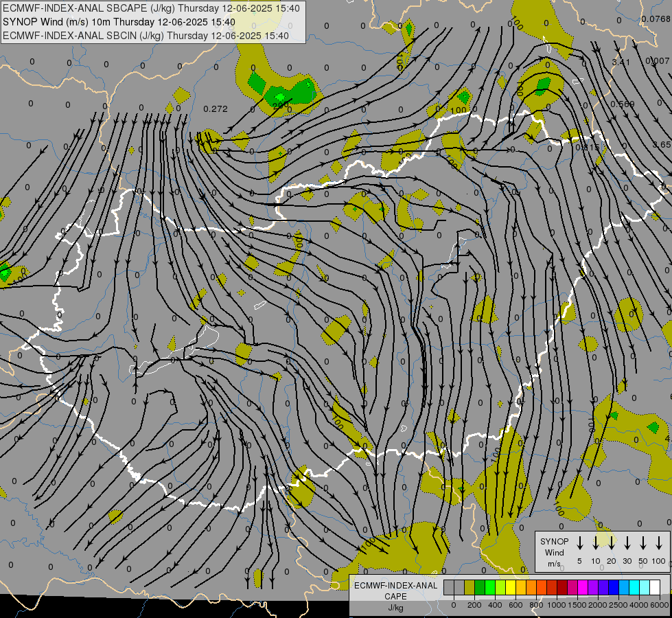Viewport: 672px width, 618px height.
Task: Click the '50' speed label in wind legend
Action: pyautogui.click(x=643, y=561)
